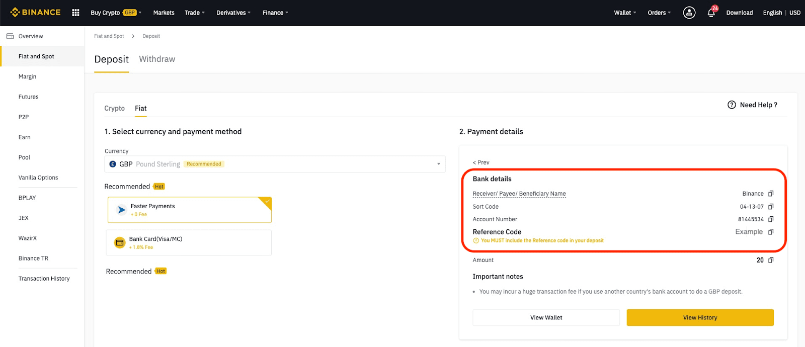Viewport: 805px width, 347px height.
Task: Copy the amount 20
Action: pyautogui.click(x=771, y=260)
